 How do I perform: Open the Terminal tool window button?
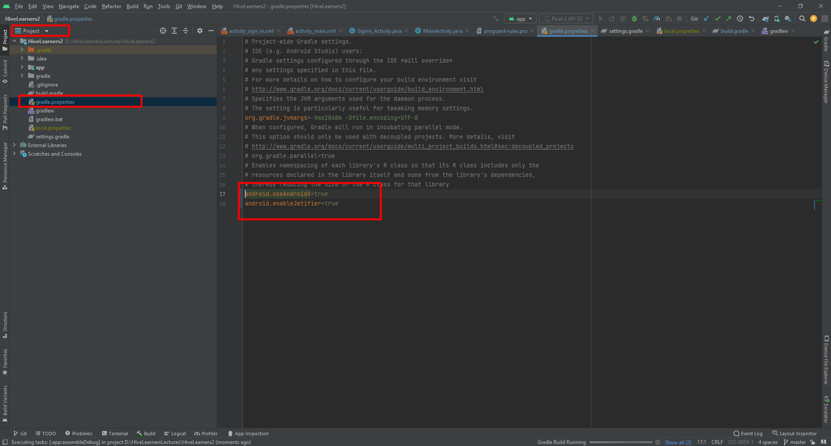coord(115,434)
